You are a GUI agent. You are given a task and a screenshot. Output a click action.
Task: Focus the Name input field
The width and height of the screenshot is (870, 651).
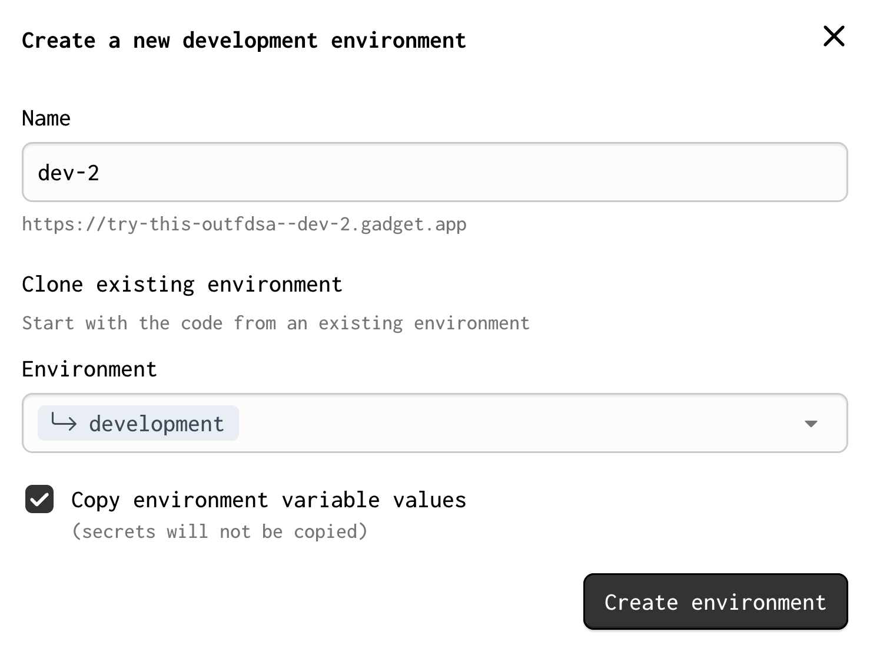(434, 172)
